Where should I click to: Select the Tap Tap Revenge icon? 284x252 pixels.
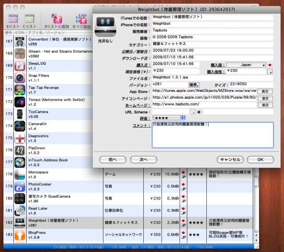(x=20, y=90)
